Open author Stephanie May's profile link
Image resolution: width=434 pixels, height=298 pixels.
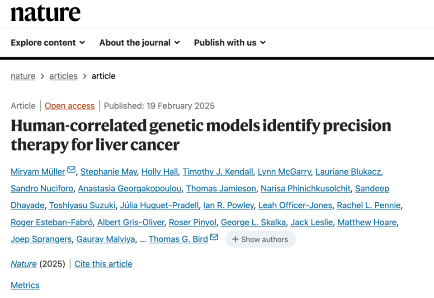[108, 172]
